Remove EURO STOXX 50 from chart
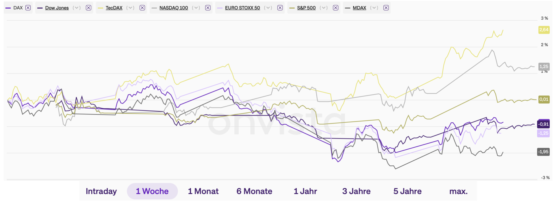Viewport: 553px width, 202px height. point(280,8)
